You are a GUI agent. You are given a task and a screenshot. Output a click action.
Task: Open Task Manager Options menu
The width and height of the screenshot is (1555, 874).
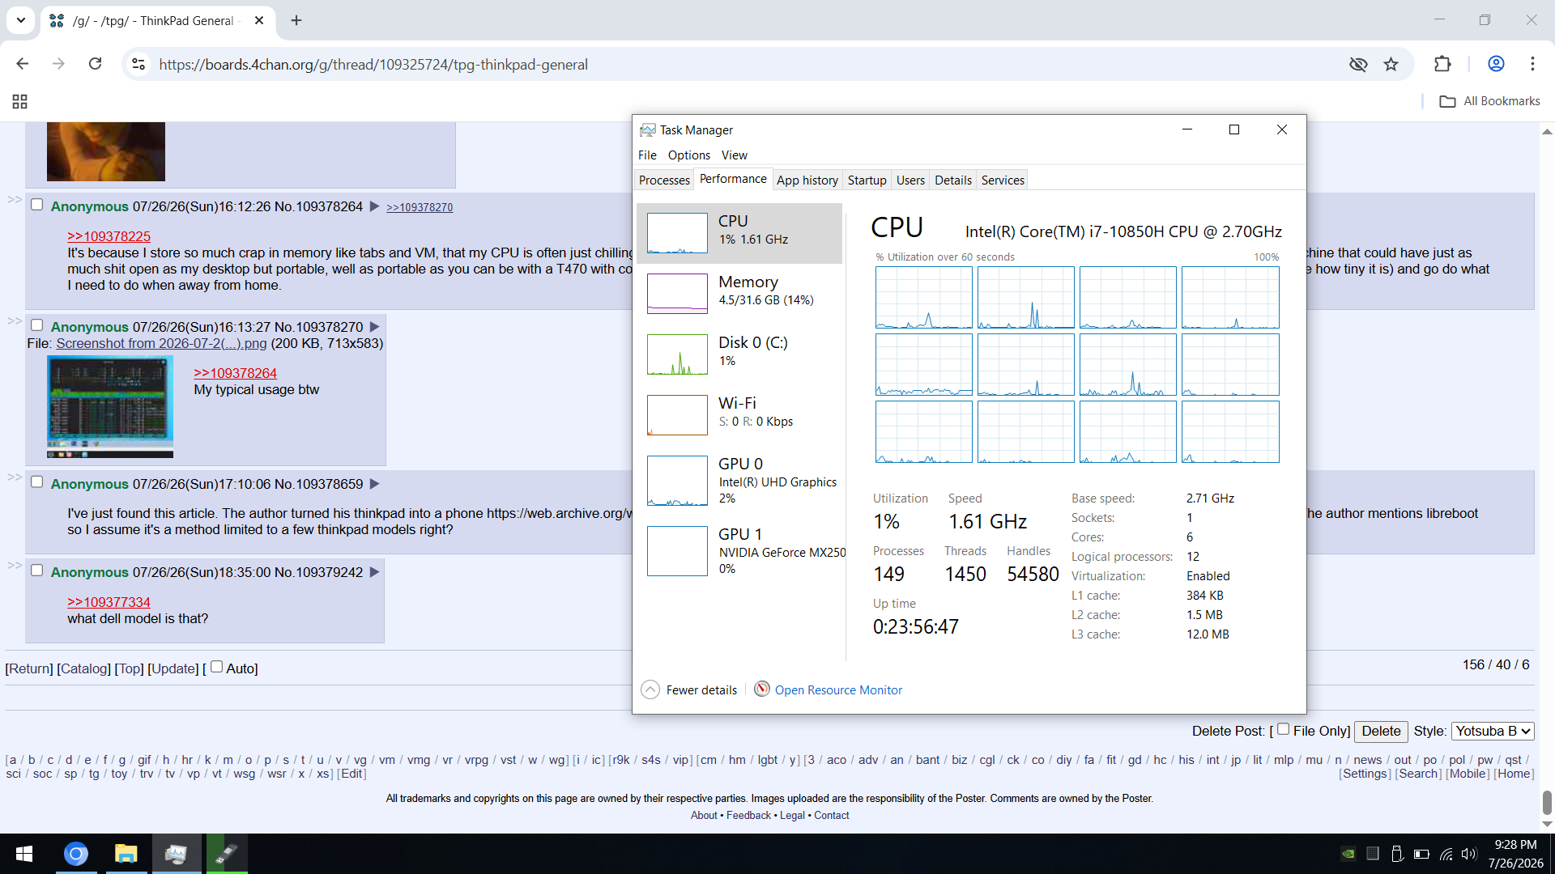pos(689,155)
